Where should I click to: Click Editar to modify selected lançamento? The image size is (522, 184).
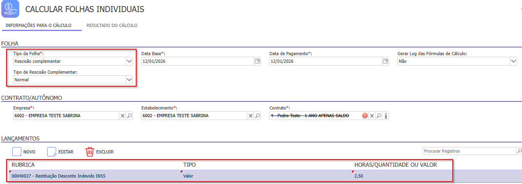point(60,152)
